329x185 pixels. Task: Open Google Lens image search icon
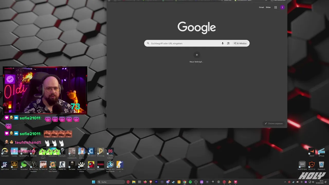[x=228, y=43]
